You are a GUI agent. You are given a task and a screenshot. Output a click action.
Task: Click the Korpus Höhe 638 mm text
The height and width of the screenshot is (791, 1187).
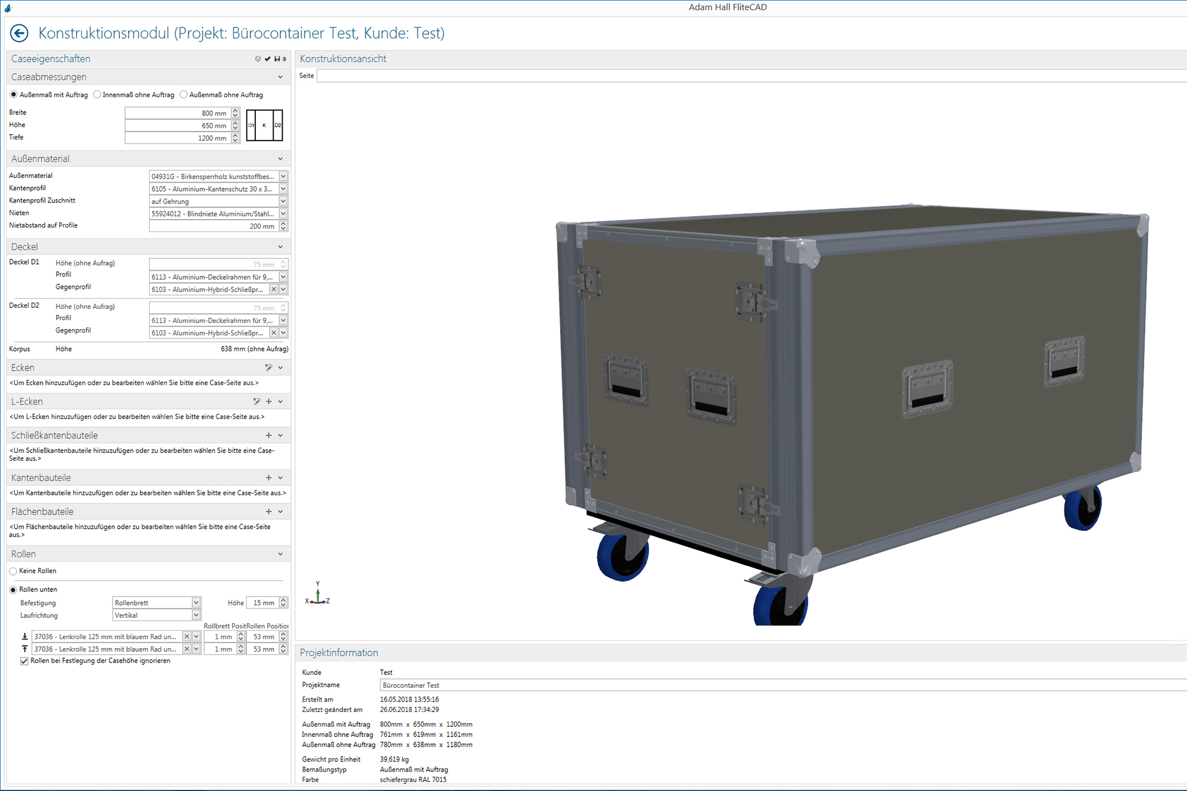254,349
